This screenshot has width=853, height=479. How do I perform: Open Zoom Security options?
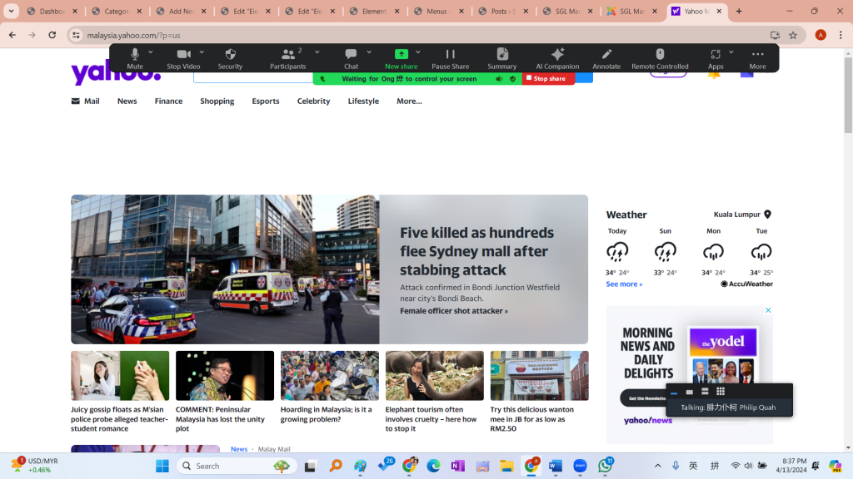tap(230, 57)
